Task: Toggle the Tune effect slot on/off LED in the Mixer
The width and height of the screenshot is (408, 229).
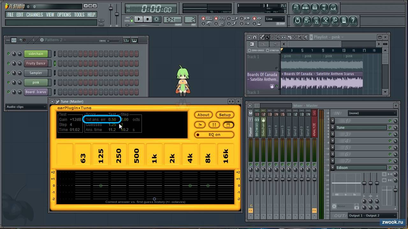Action: coord(390,128)
